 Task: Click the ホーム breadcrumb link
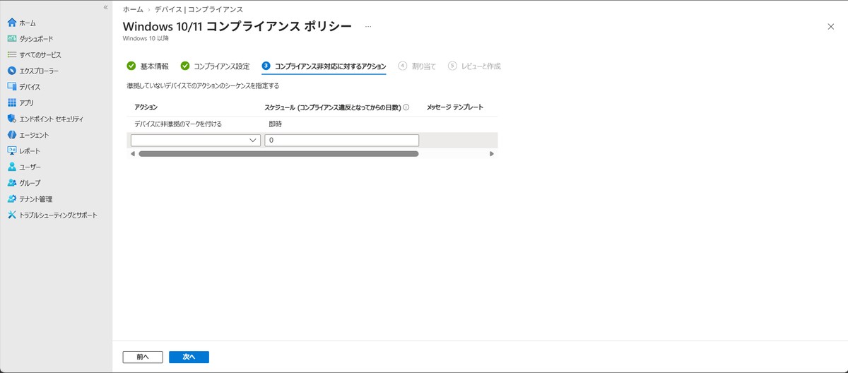pos(133,9)
